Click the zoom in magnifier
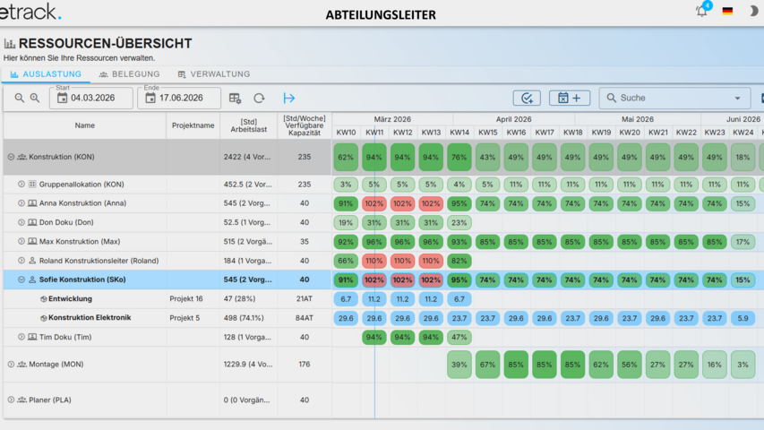This screenshot has width=764, height=430. coord(35,98)
